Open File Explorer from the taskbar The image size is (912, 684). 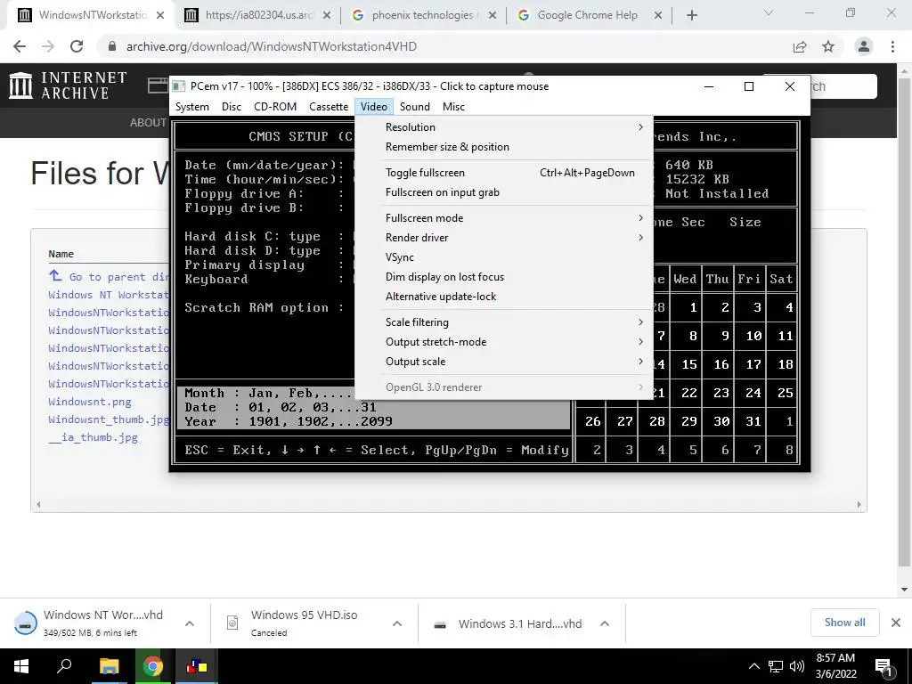click(x=109, y=666)
